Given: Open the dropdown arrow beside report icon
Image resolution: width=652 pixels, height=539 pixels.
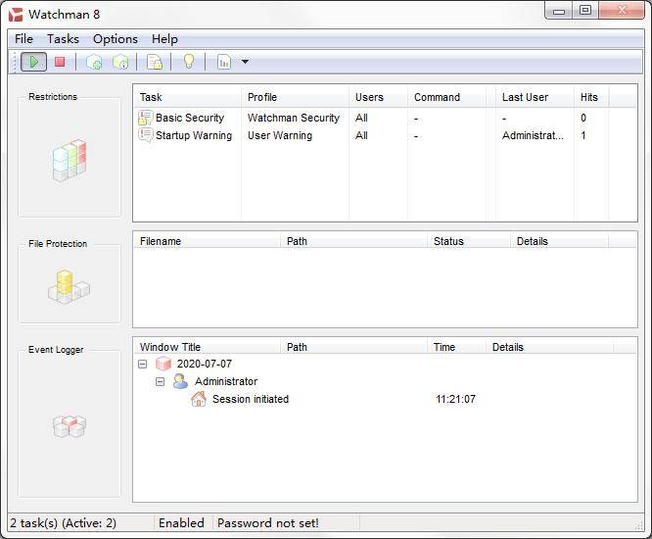Looking at the screenshot, I should [x=245, y=62].
